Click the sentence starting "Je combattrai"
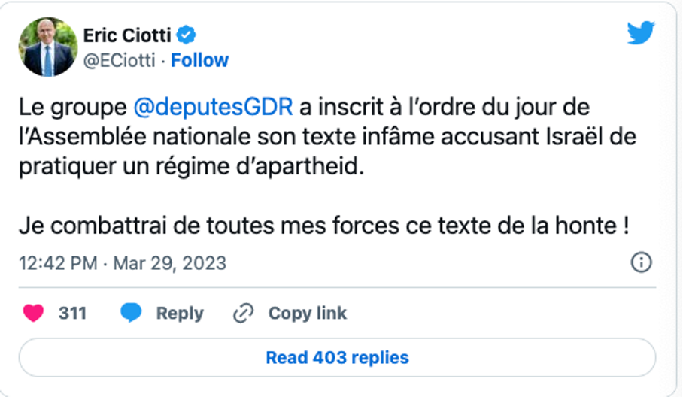 point(323,224)
